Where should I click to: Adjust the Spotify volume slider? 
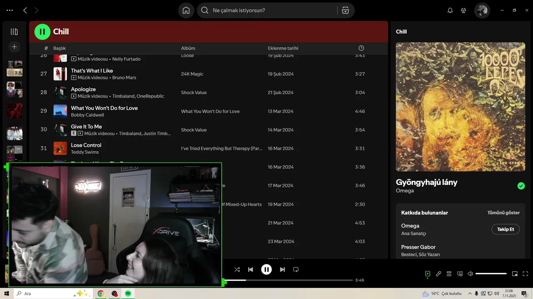[491, 274]
